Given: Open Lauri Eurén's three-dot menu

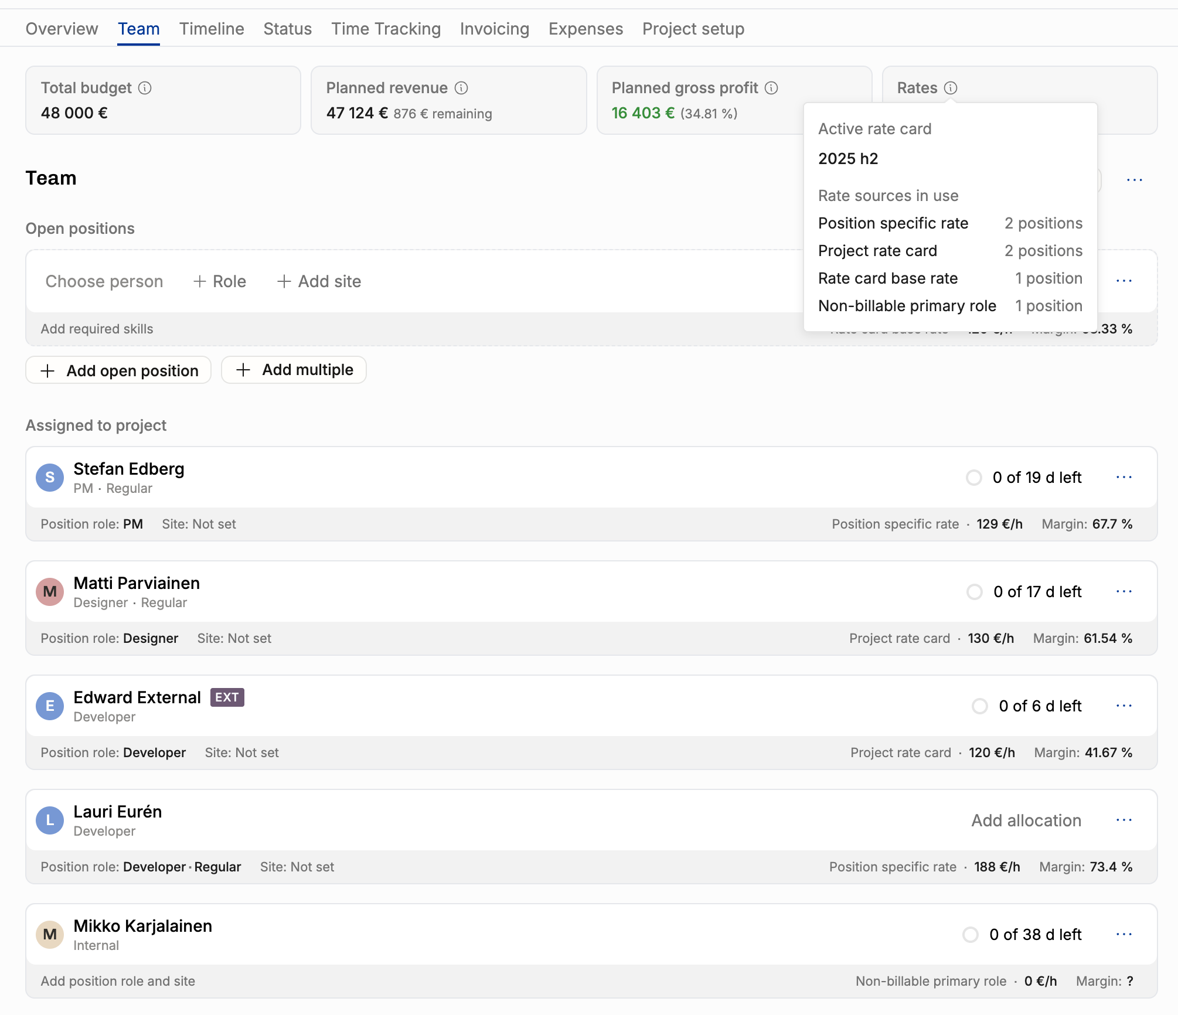Looking at the screenshot, I should click(1124, 820).
